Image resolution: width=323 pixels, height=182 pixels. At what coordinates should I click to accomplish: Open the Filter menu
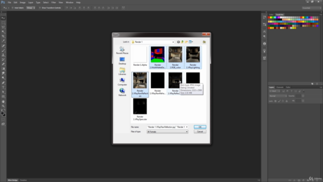(x=53, y=3)
